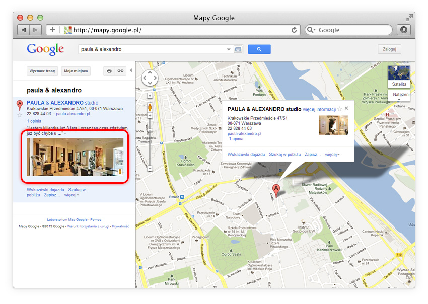Screen dimensions: 428x304
Task: Click the map zoom slider track
Action: coord(150,142)
